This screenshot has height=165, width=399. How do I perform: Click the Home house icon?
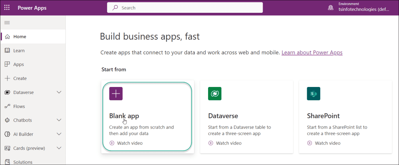coord(7,36)
